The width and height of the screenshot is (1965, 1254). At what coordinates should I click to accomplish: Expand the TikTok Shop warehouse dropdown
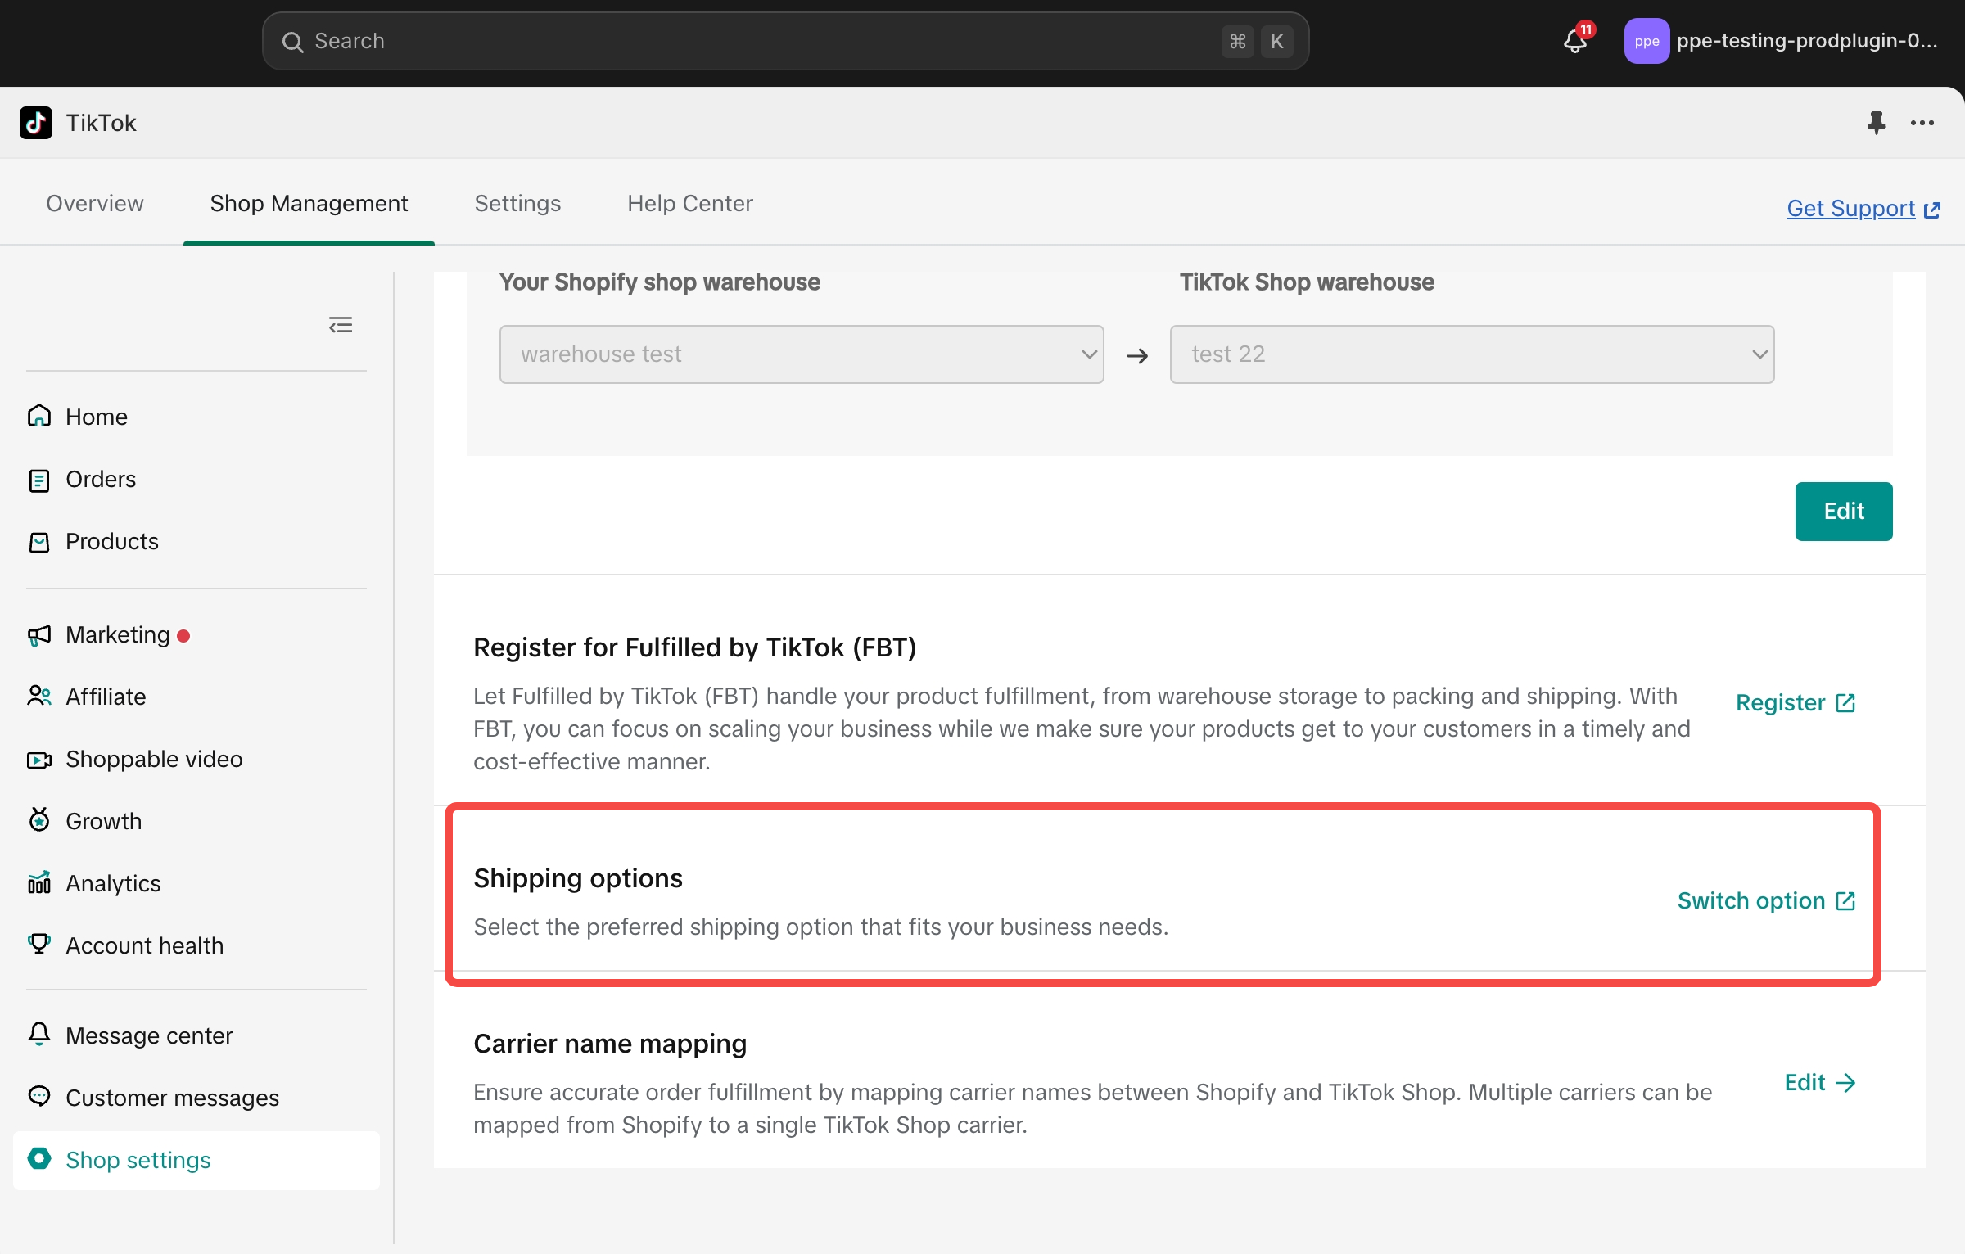coord(1471,354)
